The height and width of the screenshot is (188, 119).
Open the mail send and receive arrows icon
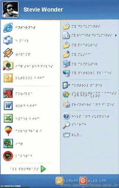pos(8,40)
